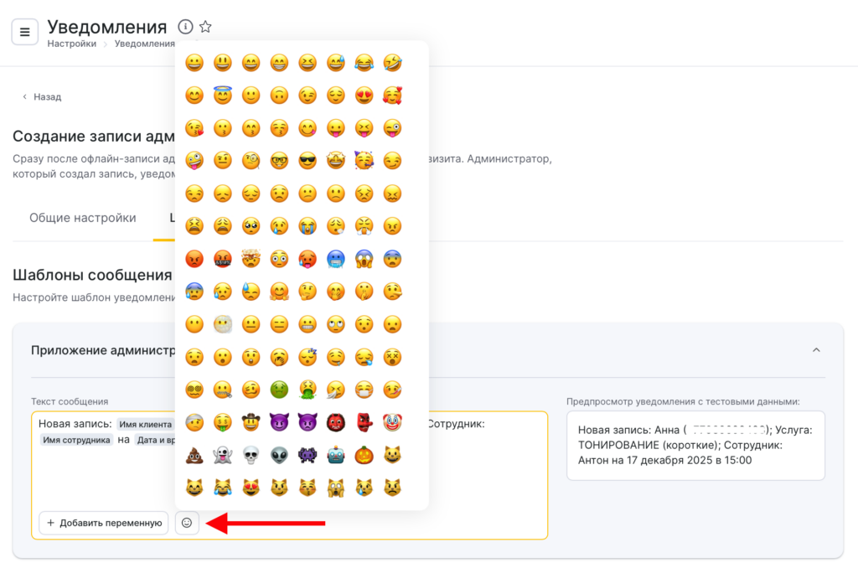Viewport: 858px width, 563px height.
Task: Go back using the Назад link
Action: point(42,97)
